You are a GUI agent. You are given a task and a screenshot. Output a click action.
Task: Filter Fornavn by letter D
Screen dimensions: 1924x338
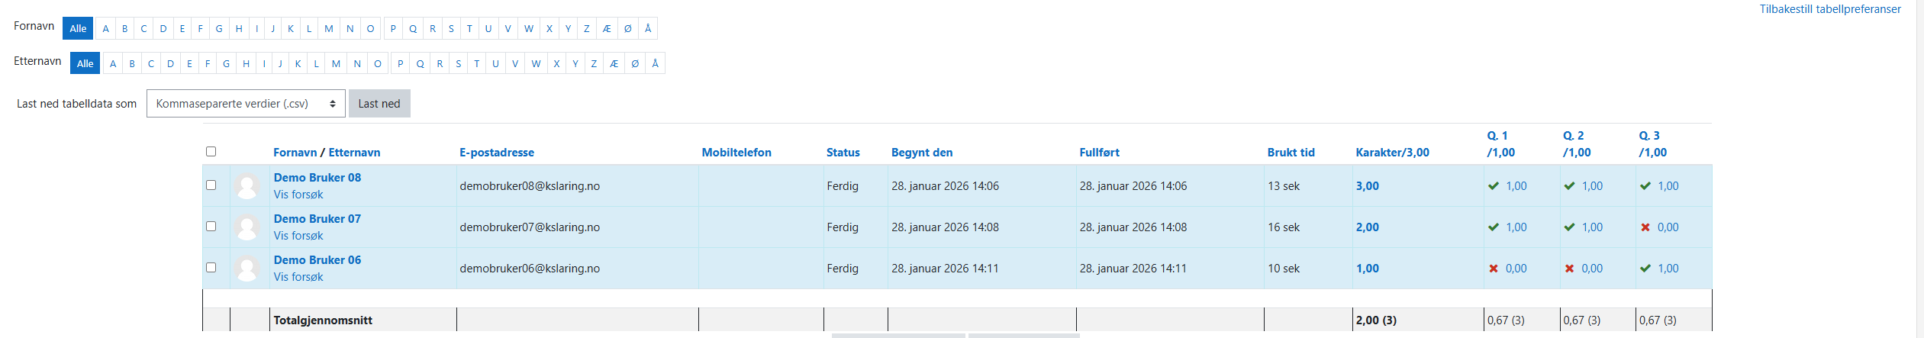point(163,29)
